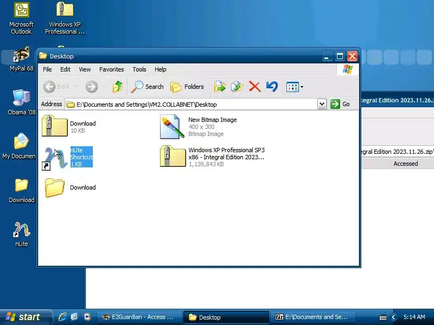The height and width of the screenshot is (325, 434).
Task: Click the Forward navigation arrow
Action: (92, 87)
